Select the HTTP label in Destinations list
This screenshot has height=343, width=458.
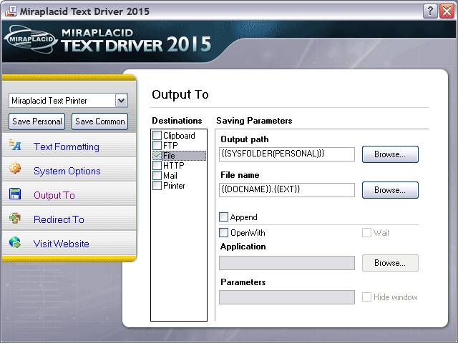click(x=174, y=165)
